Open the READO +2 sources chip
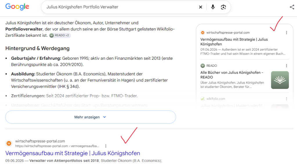The width and height of the screenshot is (297, 164). [60, 35]
